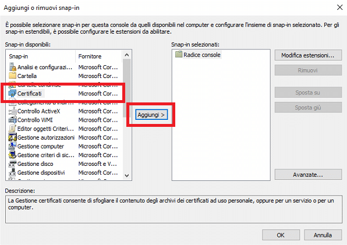The height and width of the screenshot is (245, 347).
Task: Cancel with the Annulla button
Action: 323,235
